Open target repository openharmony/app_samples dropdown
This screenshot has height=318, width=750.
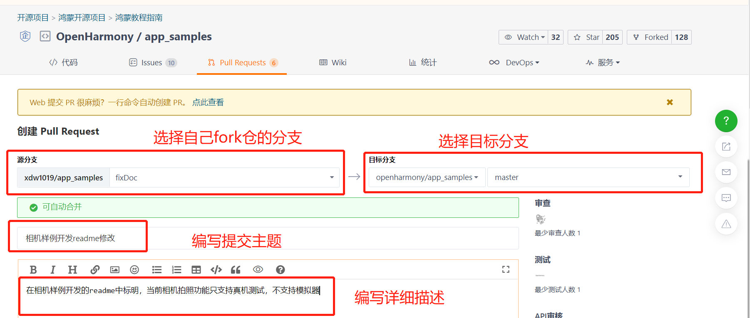point(427,177)
